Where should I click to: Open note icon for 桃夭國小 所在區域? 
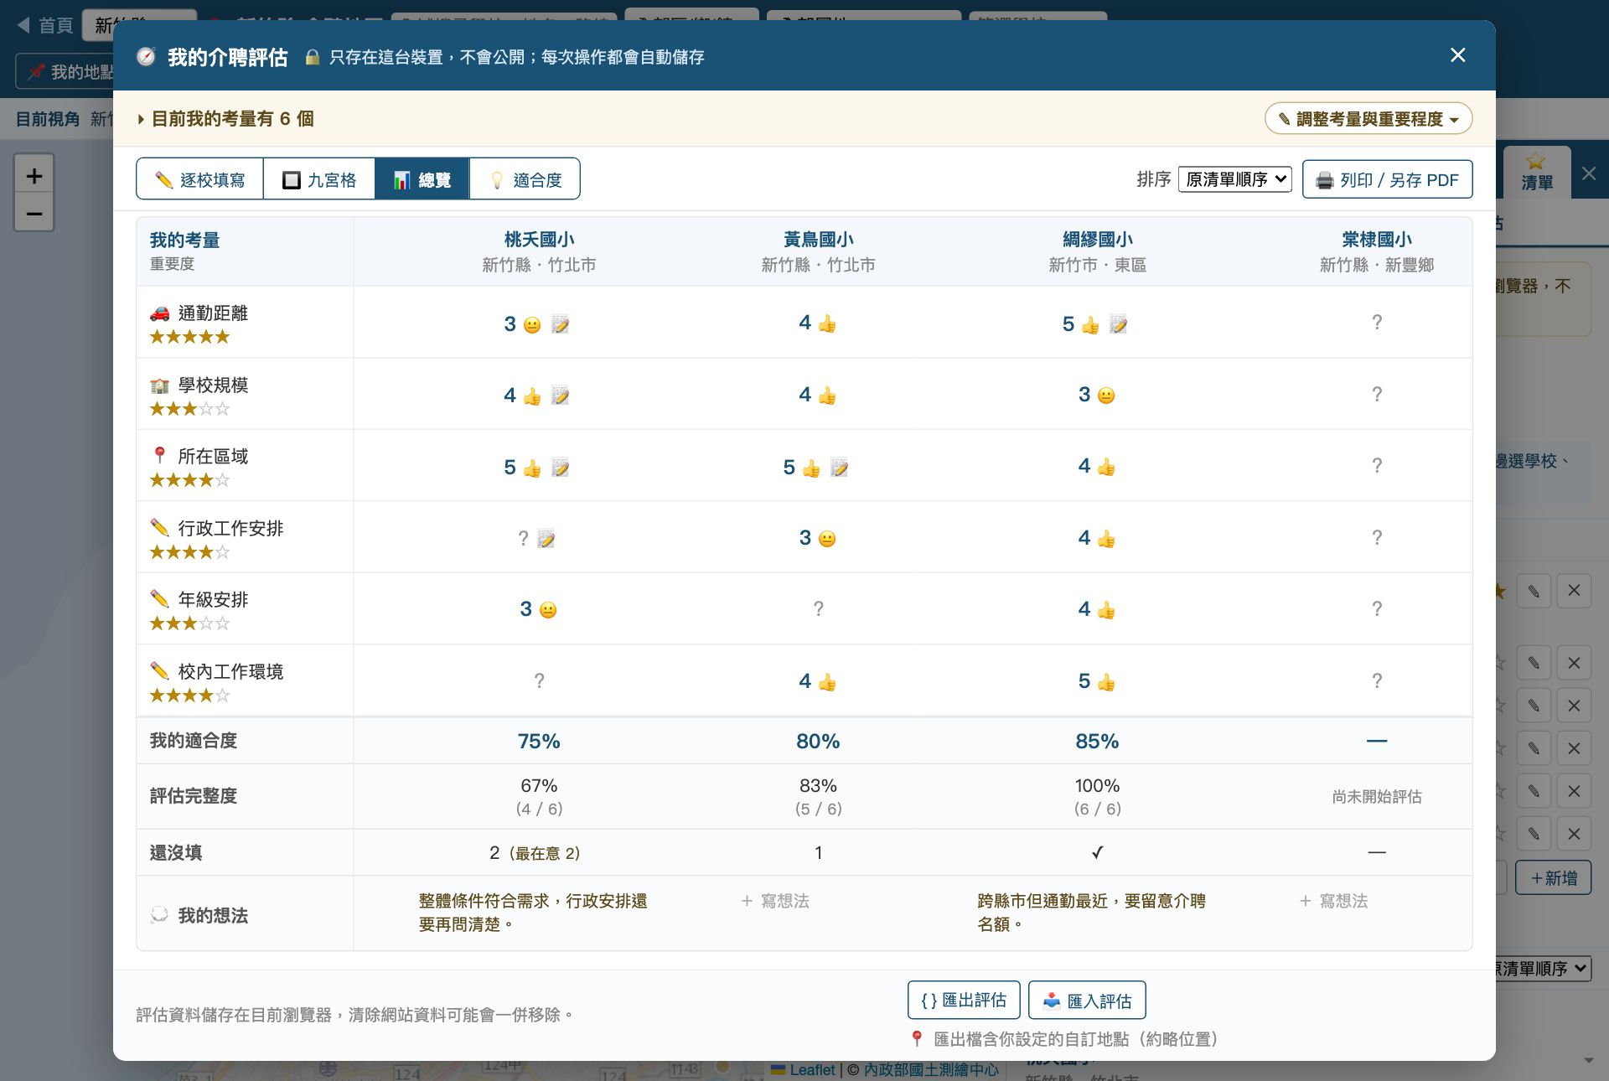pos(561,468)
